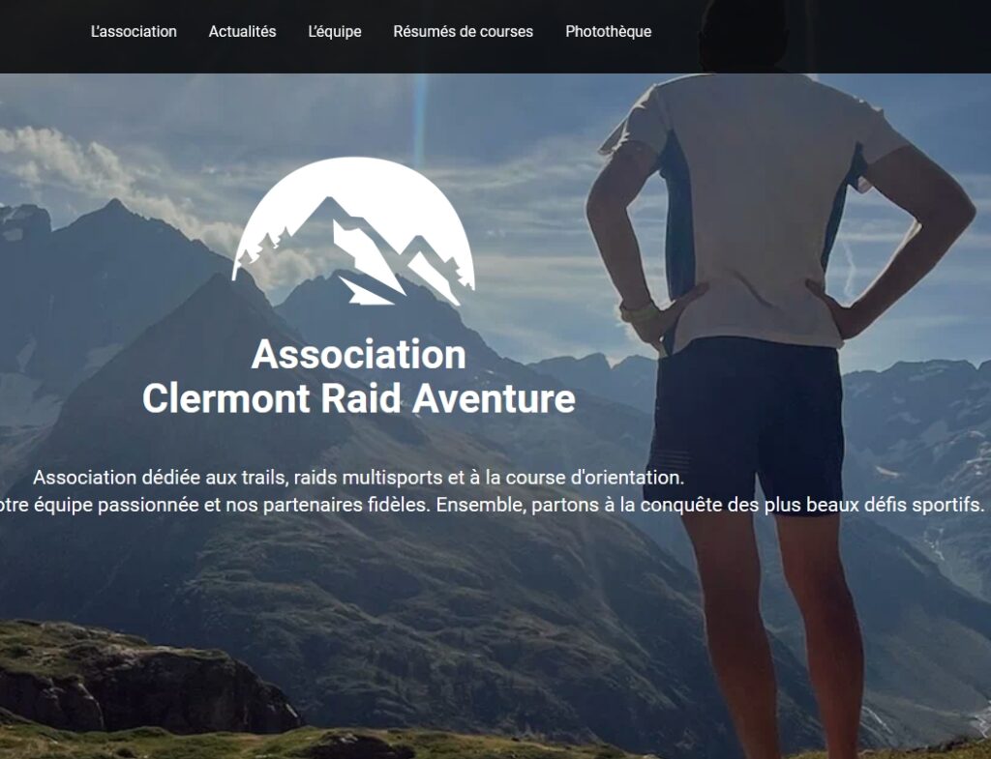Open the L'équipe navigation link
The height and width of the screenshot is (759, 991).
click(x=334, y=32)
